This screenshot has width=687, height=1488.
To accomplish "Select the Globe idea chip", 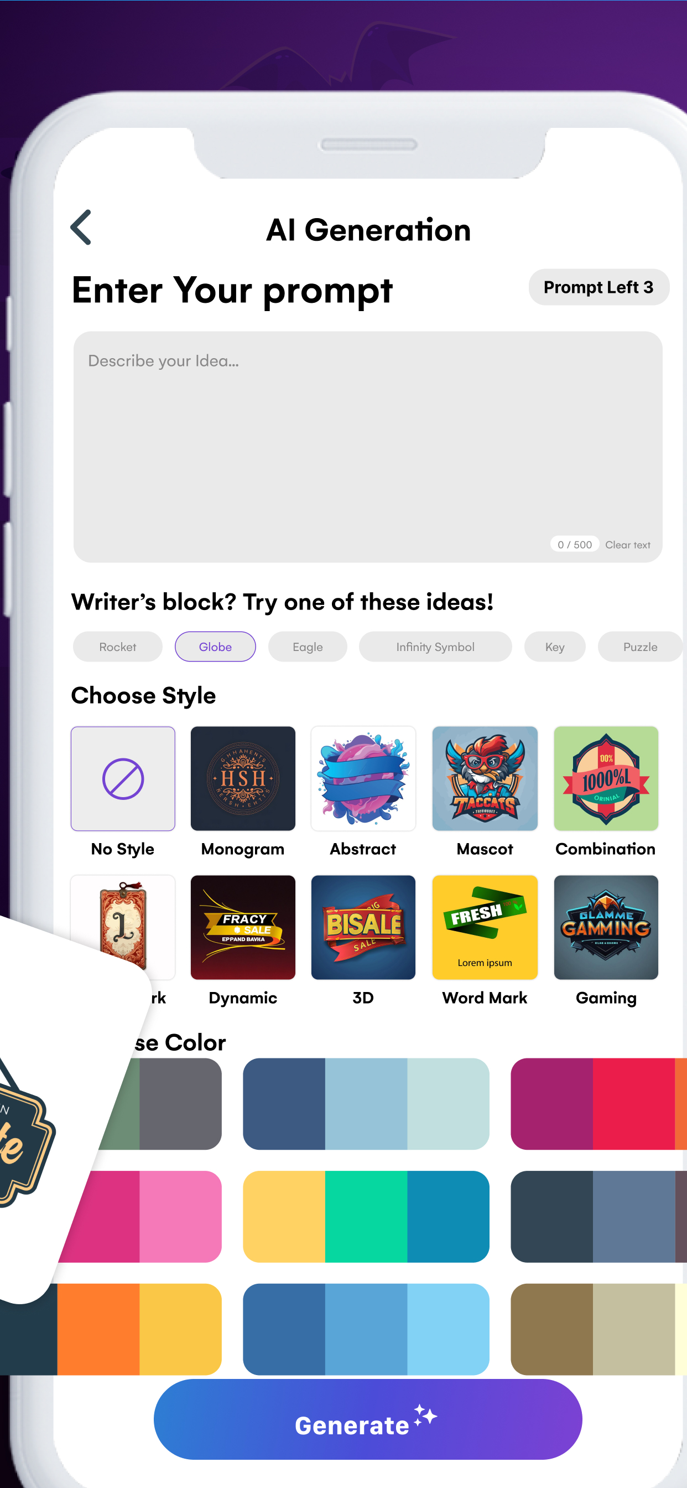I will coord(215,647).
